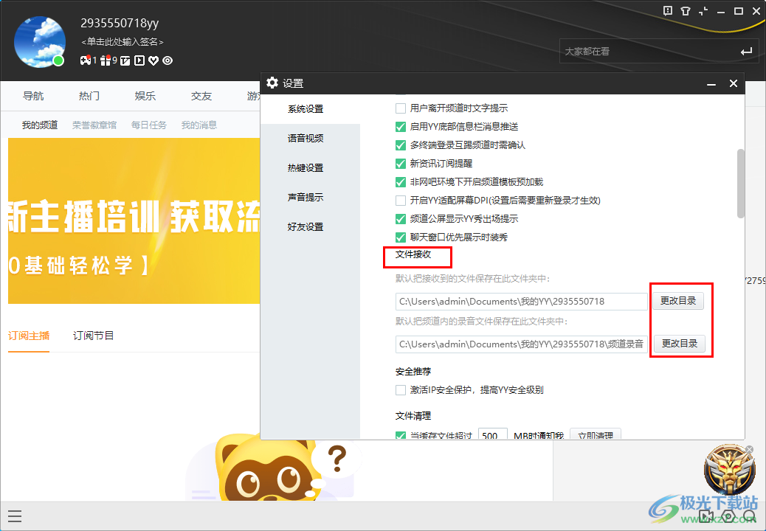
Task: Switch to the 热门 tab in main window
Action: coord(89,96)
